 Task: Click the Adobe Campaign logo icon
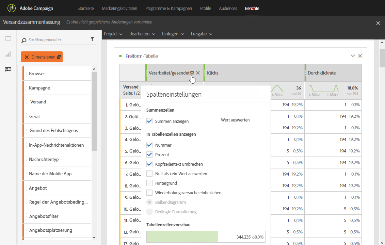[x=12, y=8]
